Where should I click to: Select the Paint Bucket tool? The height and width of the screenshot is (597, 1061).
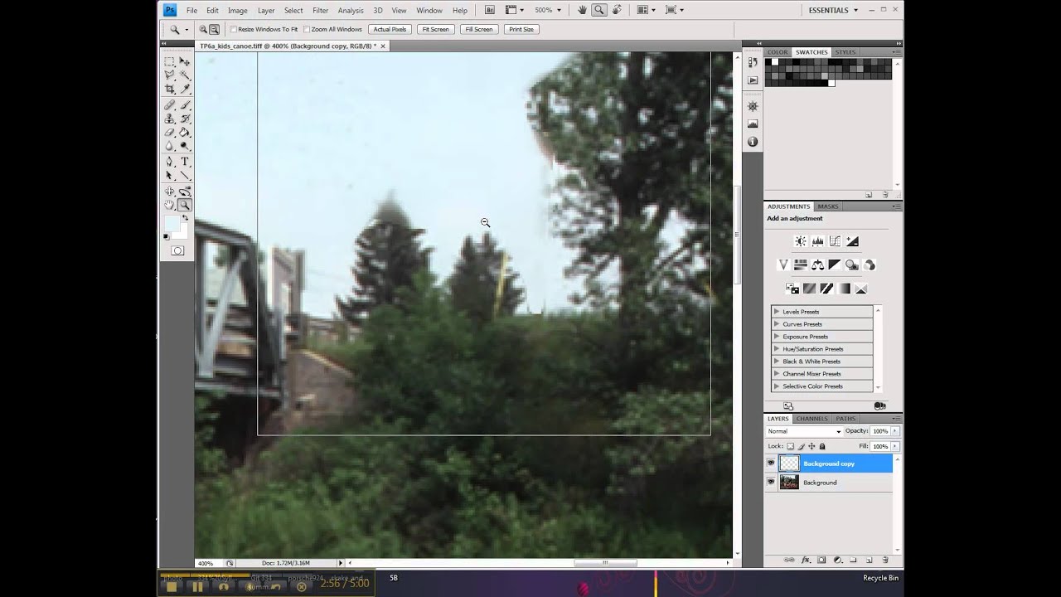[185, 132]
